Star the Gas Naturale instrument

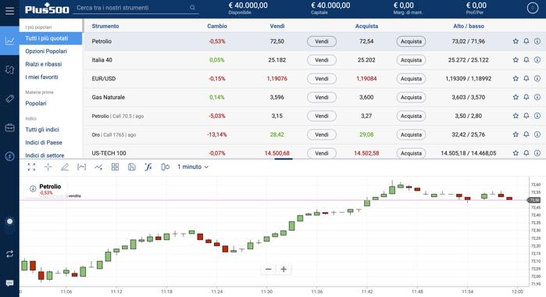[516, 97]
